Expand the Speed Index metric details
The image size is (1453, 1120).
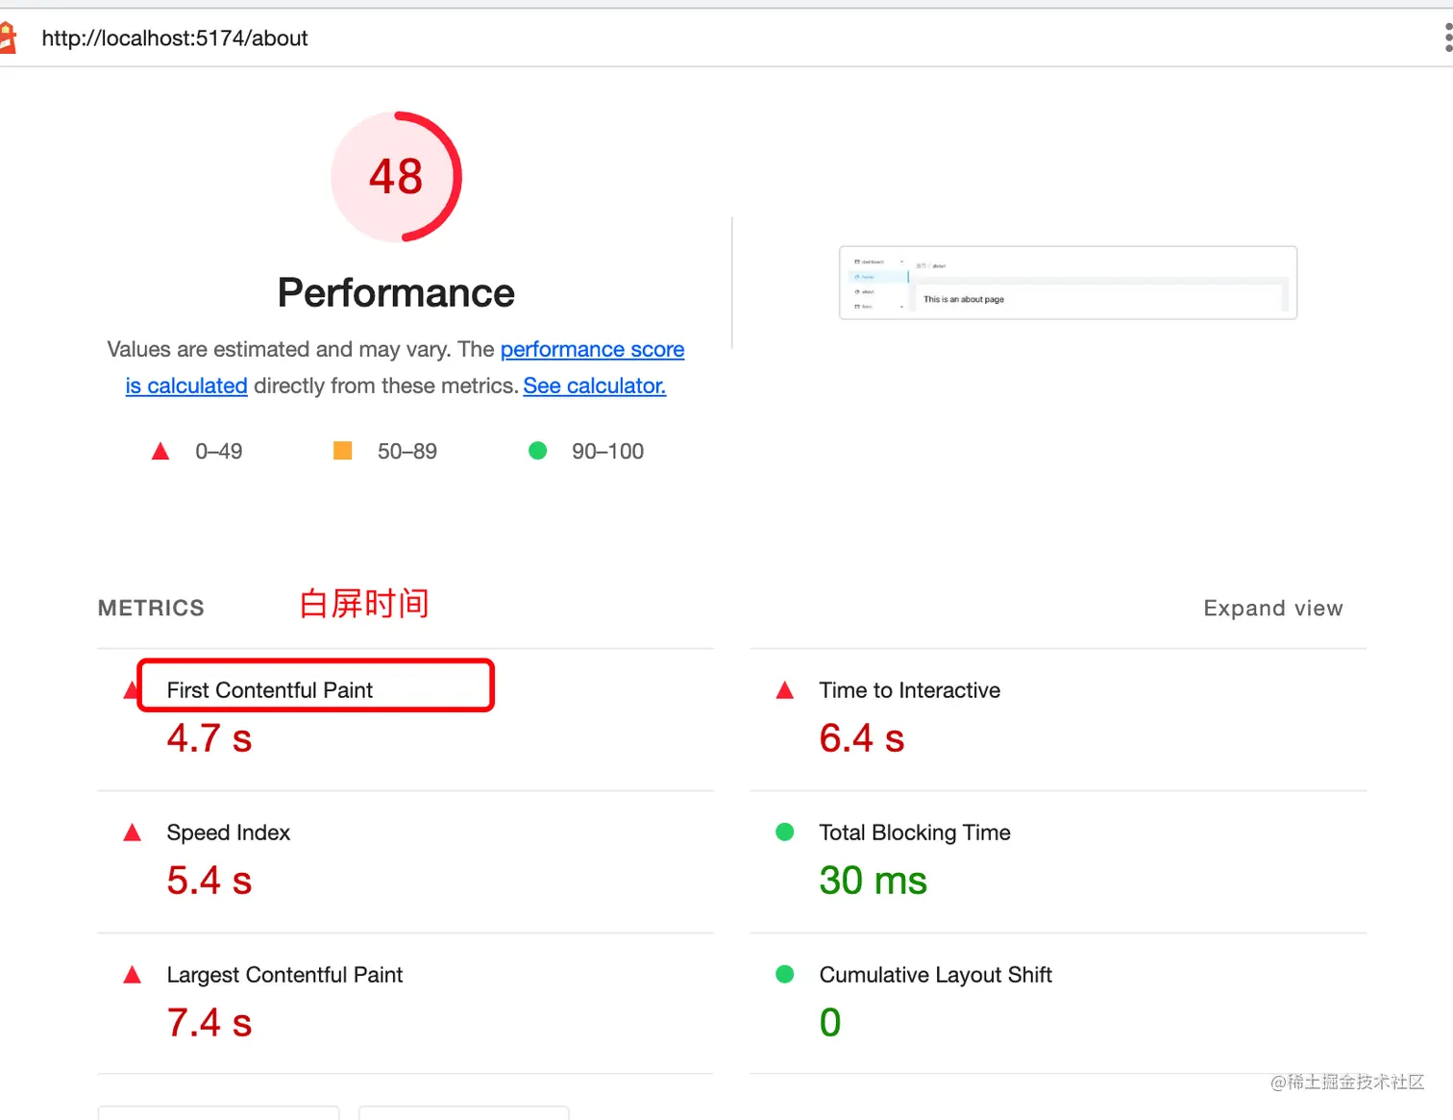[x=228, y=832]
